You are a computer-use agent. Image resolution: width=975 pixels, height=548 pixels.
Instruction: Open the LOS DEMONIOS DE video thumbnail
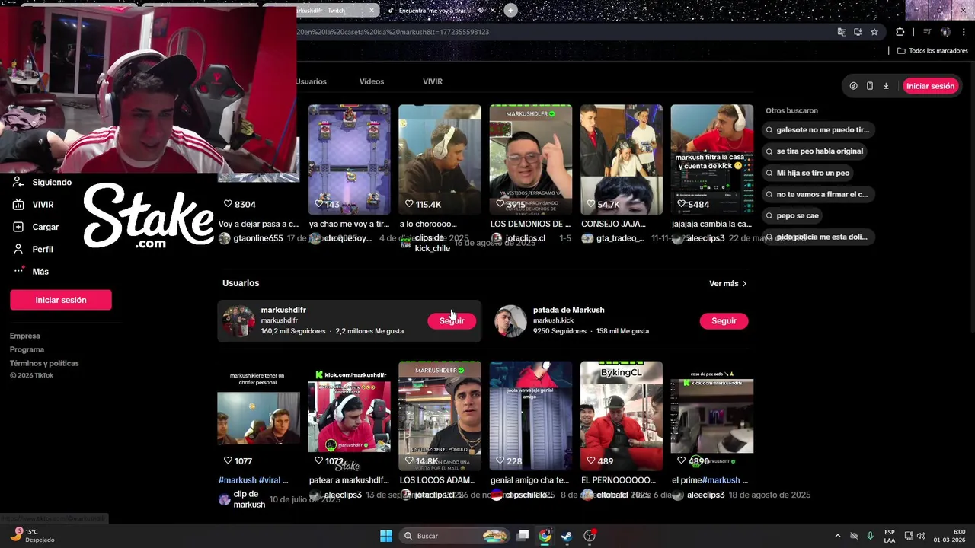point(530,160)
